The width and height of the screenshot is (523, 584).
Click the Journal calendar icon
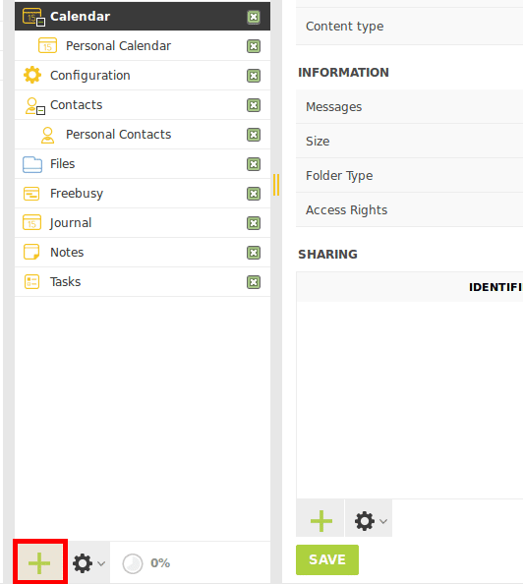pos(31,223)
